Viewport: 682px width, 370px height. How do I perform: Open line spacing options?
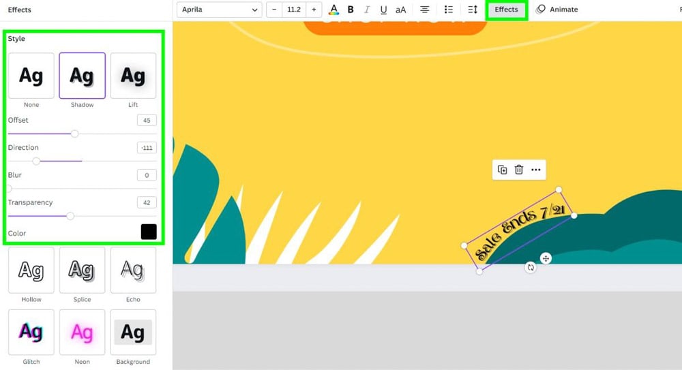click(473, 10)
